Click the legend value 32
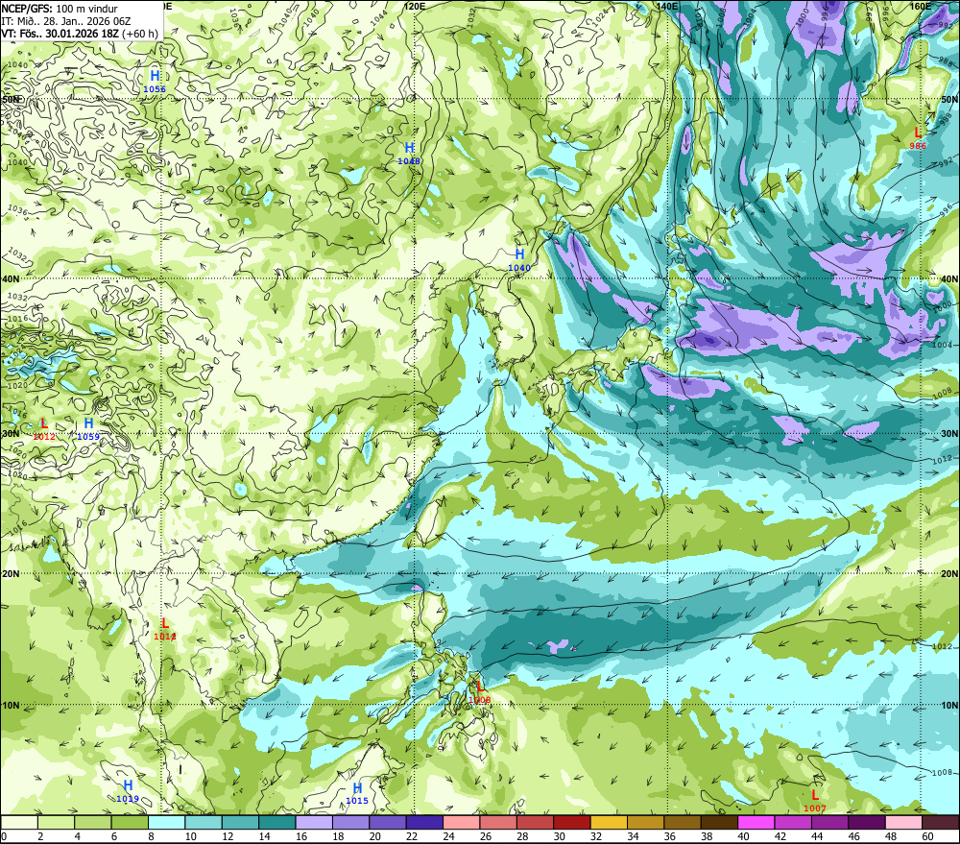960x844 pixels. (x=596, y=836)
